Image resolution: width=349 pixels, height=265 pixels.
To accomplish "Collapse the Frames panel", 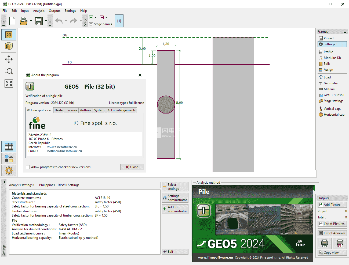I will click(x=345, y=32).
